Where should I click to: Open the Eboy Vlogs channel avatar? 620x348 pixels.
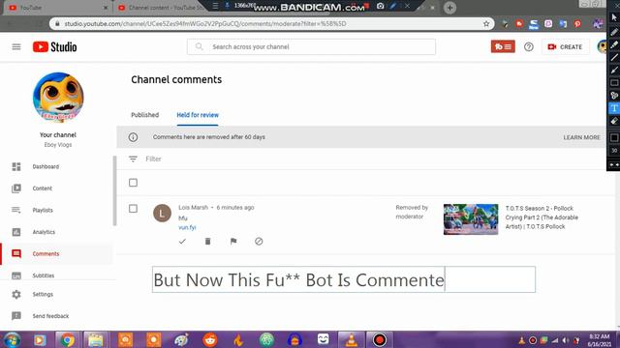point(58,98)
